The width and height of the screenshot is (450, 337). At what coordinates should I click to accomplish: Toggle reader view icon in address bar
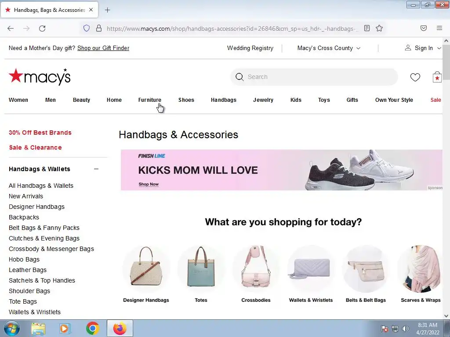pos(367,28)
